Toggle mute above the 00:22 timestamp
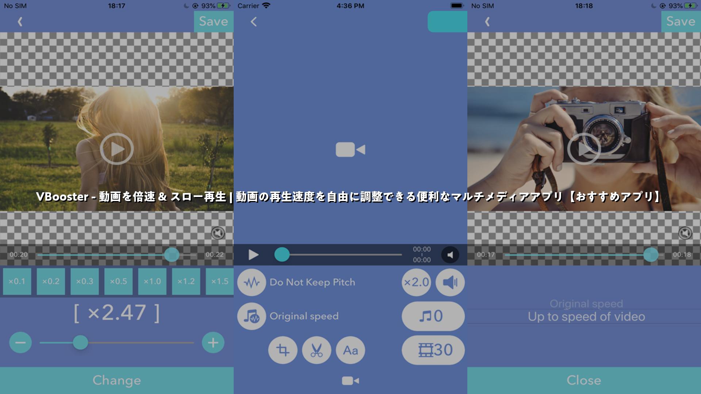 click(218, 233)
